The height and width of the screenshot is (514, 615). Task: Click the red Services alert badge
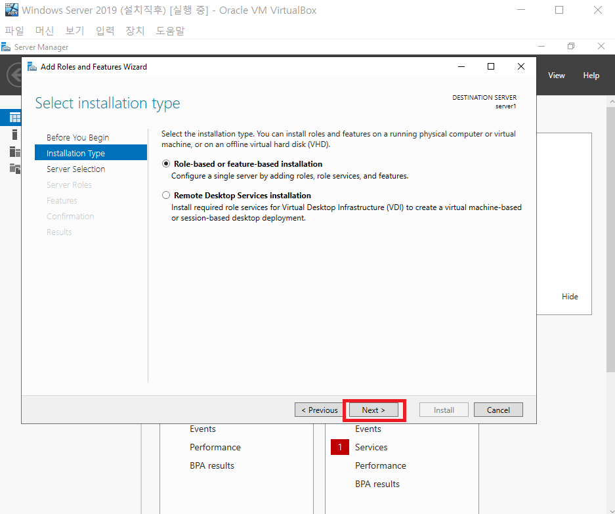coord(340,447)
